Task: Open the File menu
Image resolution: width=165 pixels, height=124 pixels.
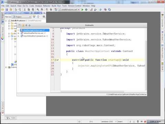Action: (3, 6)
